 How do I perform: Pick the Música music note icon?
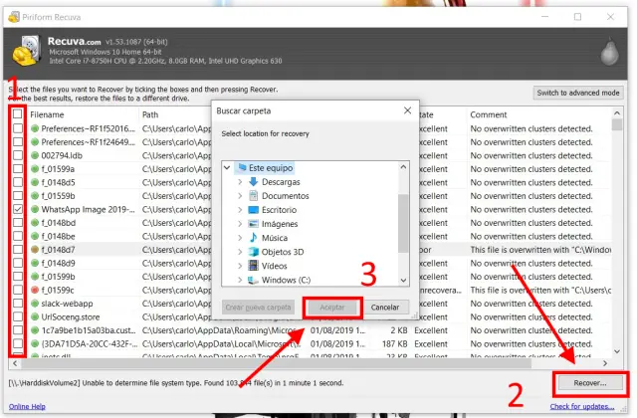(x=253, y=238)
